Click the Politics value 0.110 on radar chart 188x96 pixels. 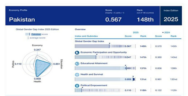coord(18,64)
